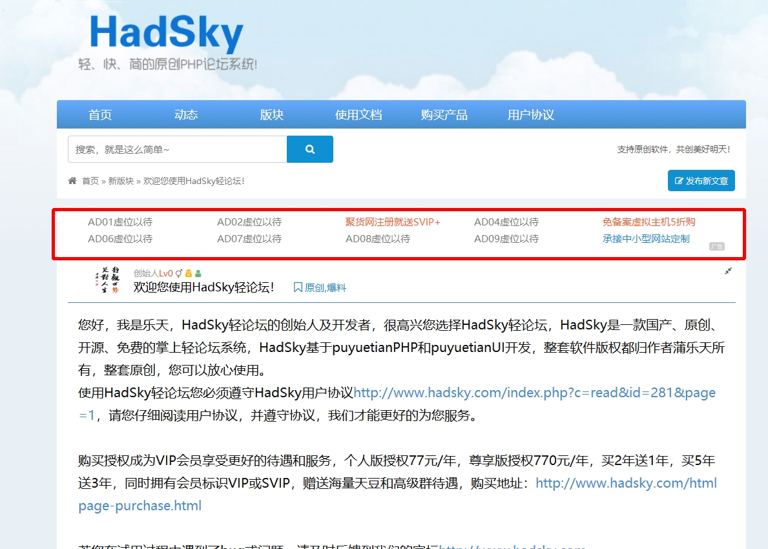Click 新版块 in the breadcrumb

click(121, 181)
